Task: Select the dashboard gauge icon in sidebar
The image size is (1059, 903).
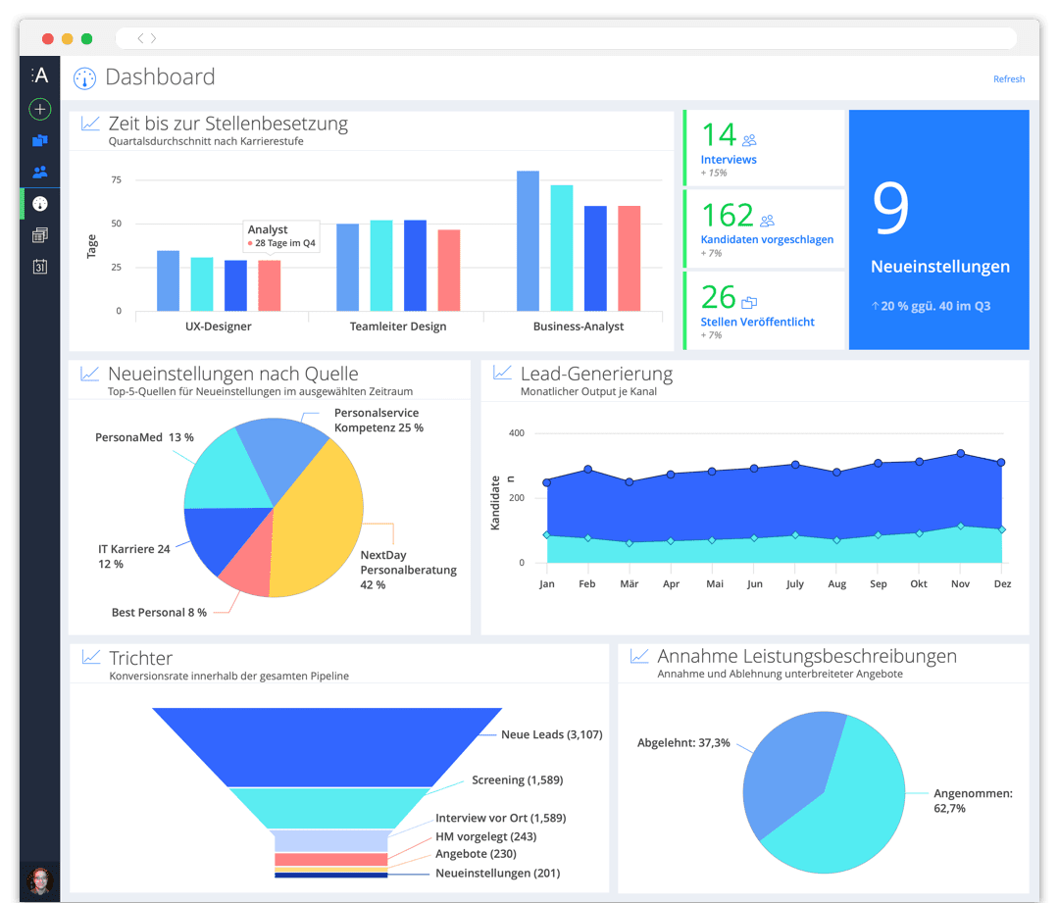Action: point(40,203)
